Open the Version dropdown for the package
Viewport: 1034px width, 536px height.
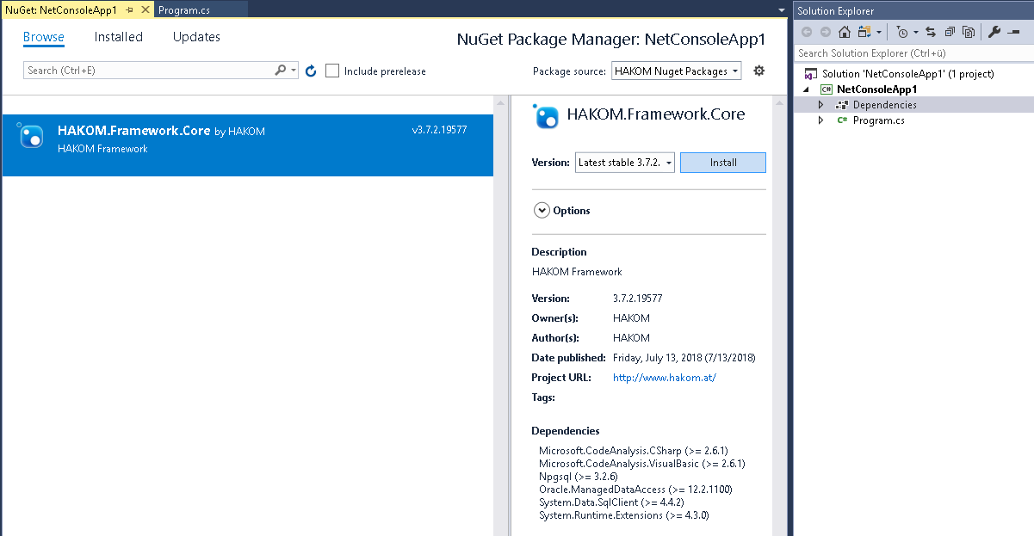624,163
